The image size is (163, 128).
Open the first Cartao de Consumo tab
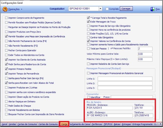[27, 124]
